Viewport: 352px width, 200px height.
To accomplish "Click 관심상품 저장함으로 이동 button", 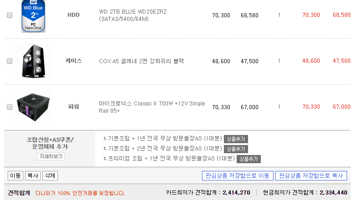I will point(238,175).
